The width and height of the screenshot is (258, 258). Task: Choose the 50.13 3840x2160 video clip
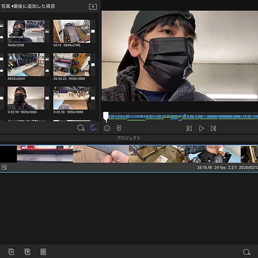[72, 31]
